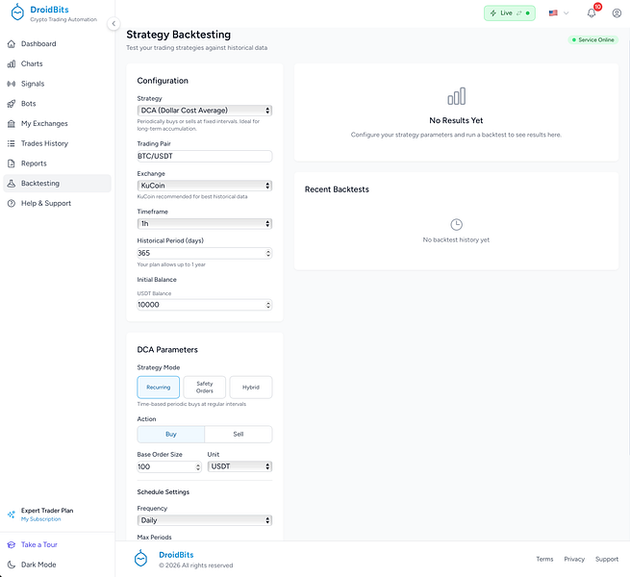Click the Reports document icon
This screenshot has width=630, height=577.
tap(12, 163)
